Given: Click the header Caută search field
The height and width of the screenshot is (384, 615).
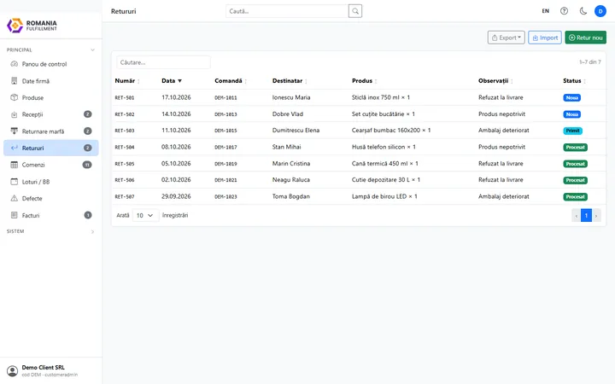Looking at the screenshot, I should [x=287, y=11].
